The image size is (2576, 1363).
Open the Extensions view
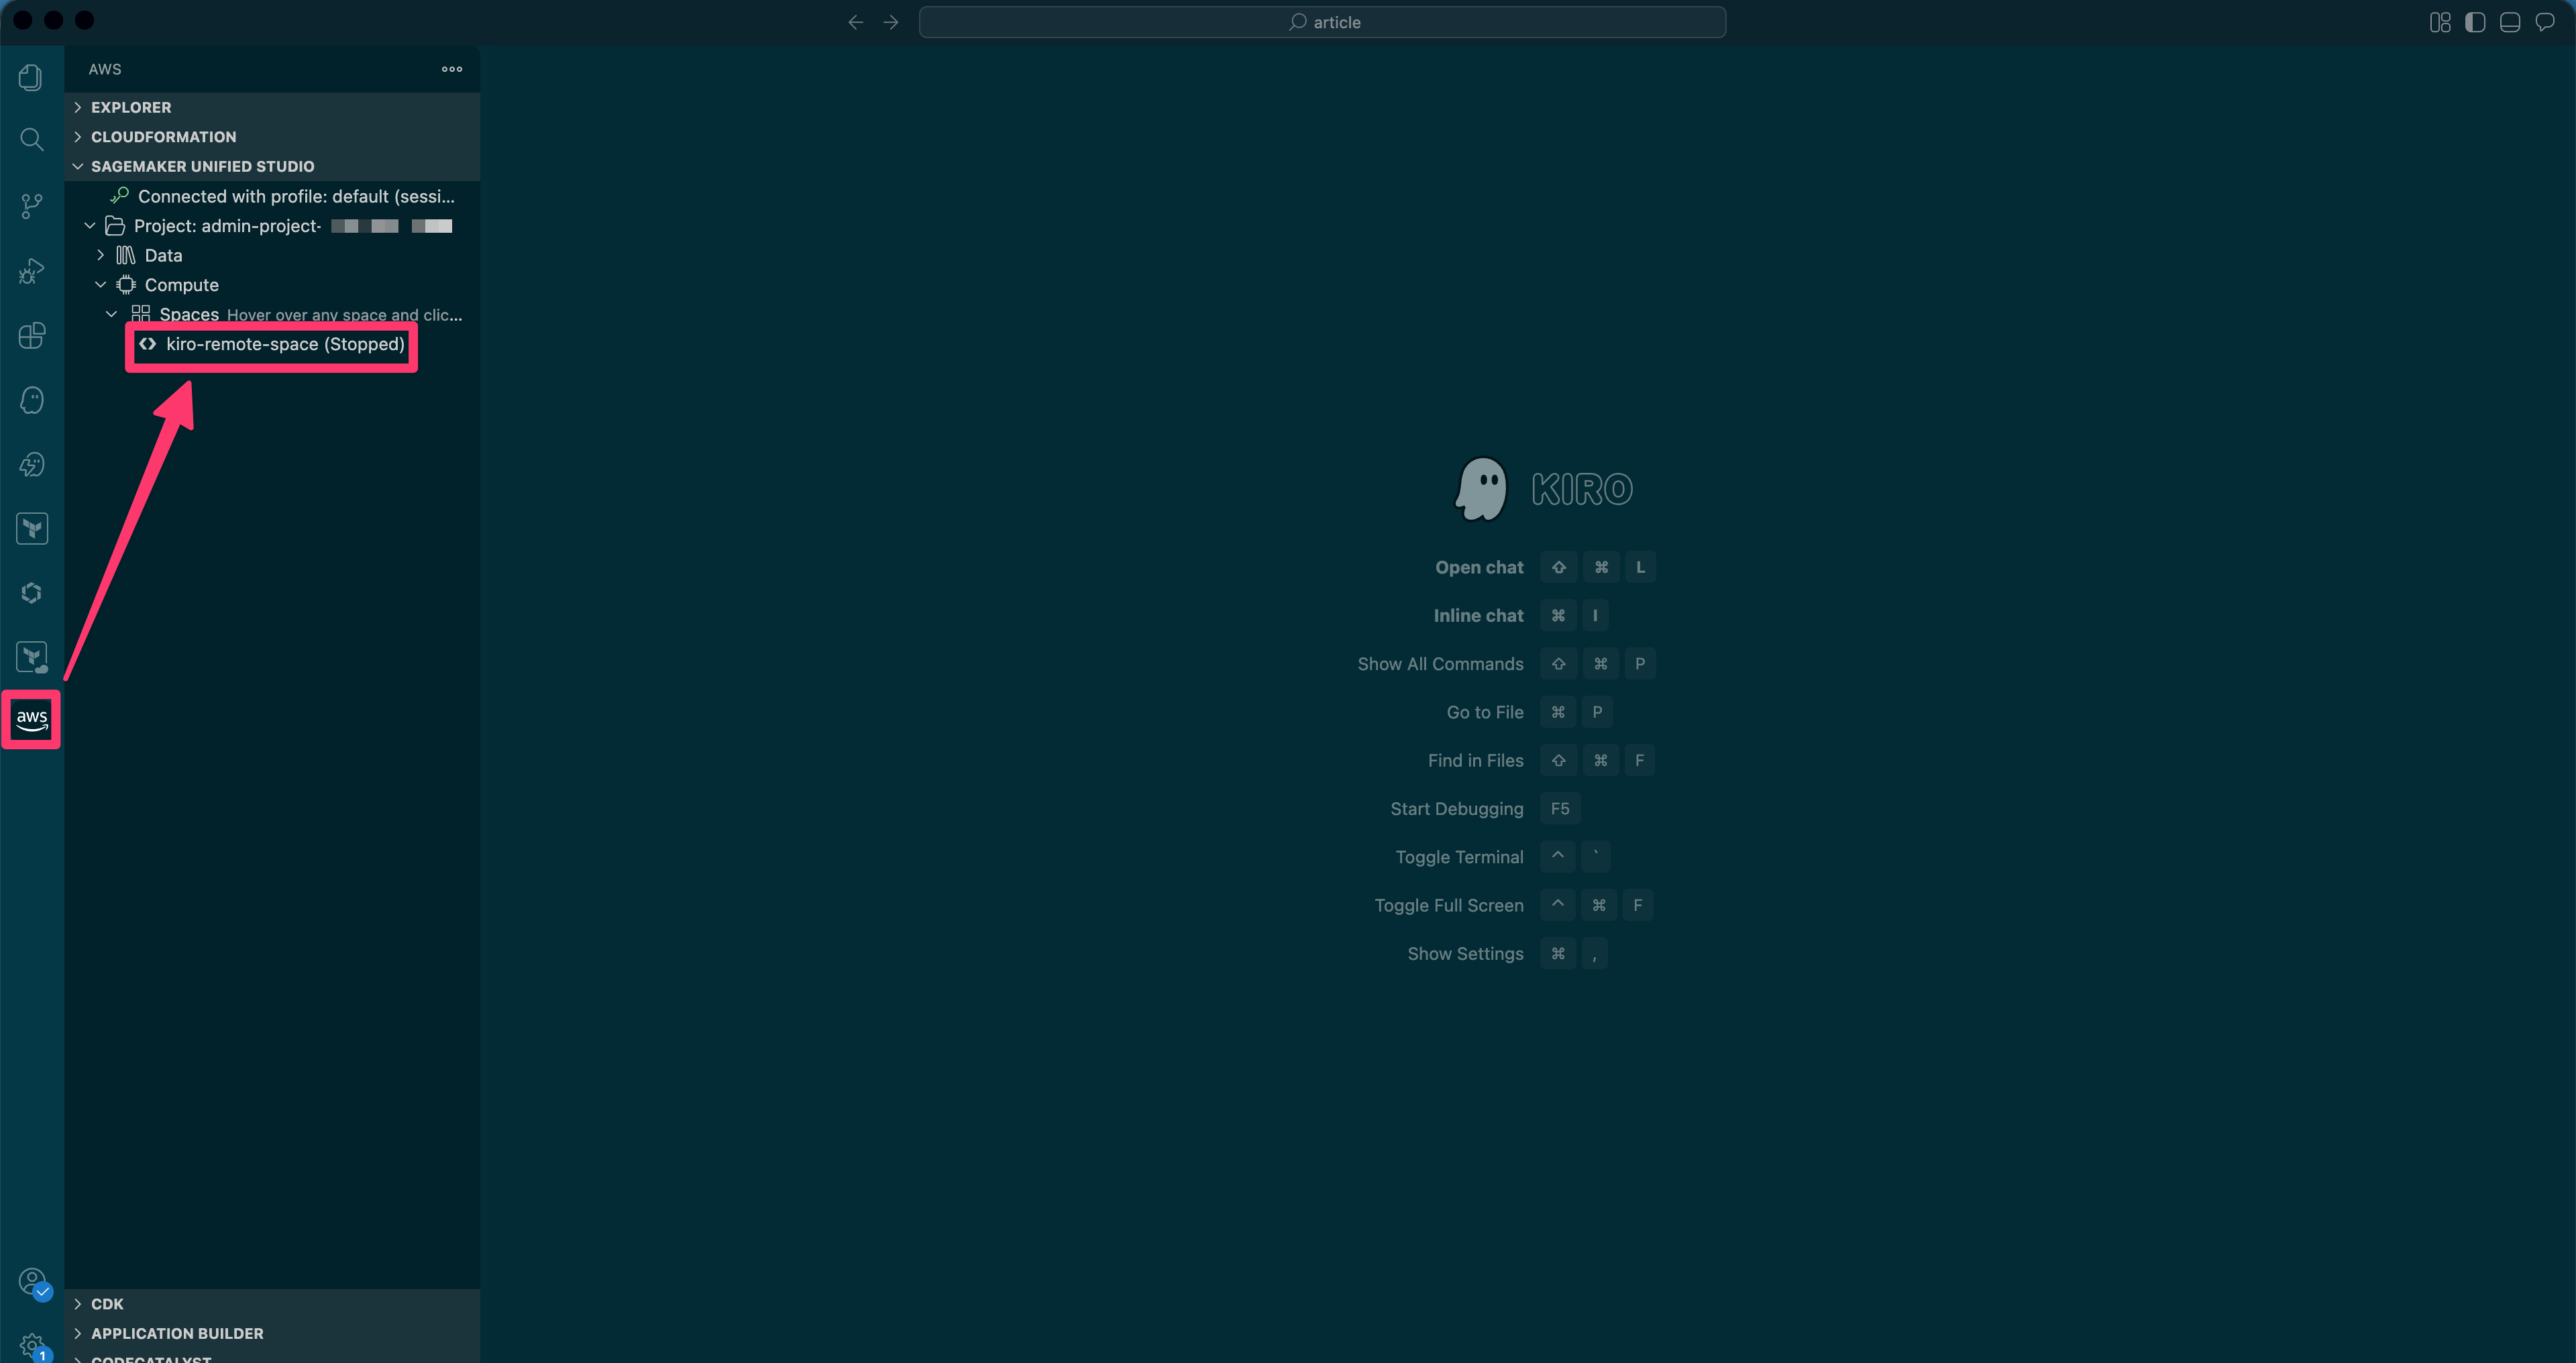point(31,336)
